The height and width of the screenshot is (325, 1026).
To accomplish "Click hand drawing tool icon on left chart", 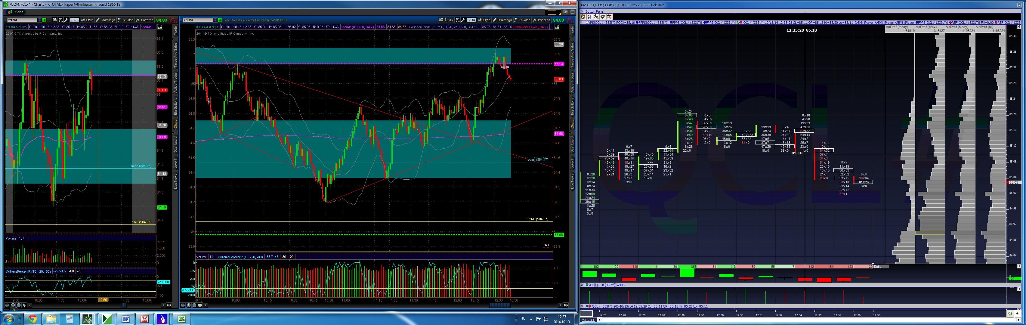I will [x=160, y=27].
